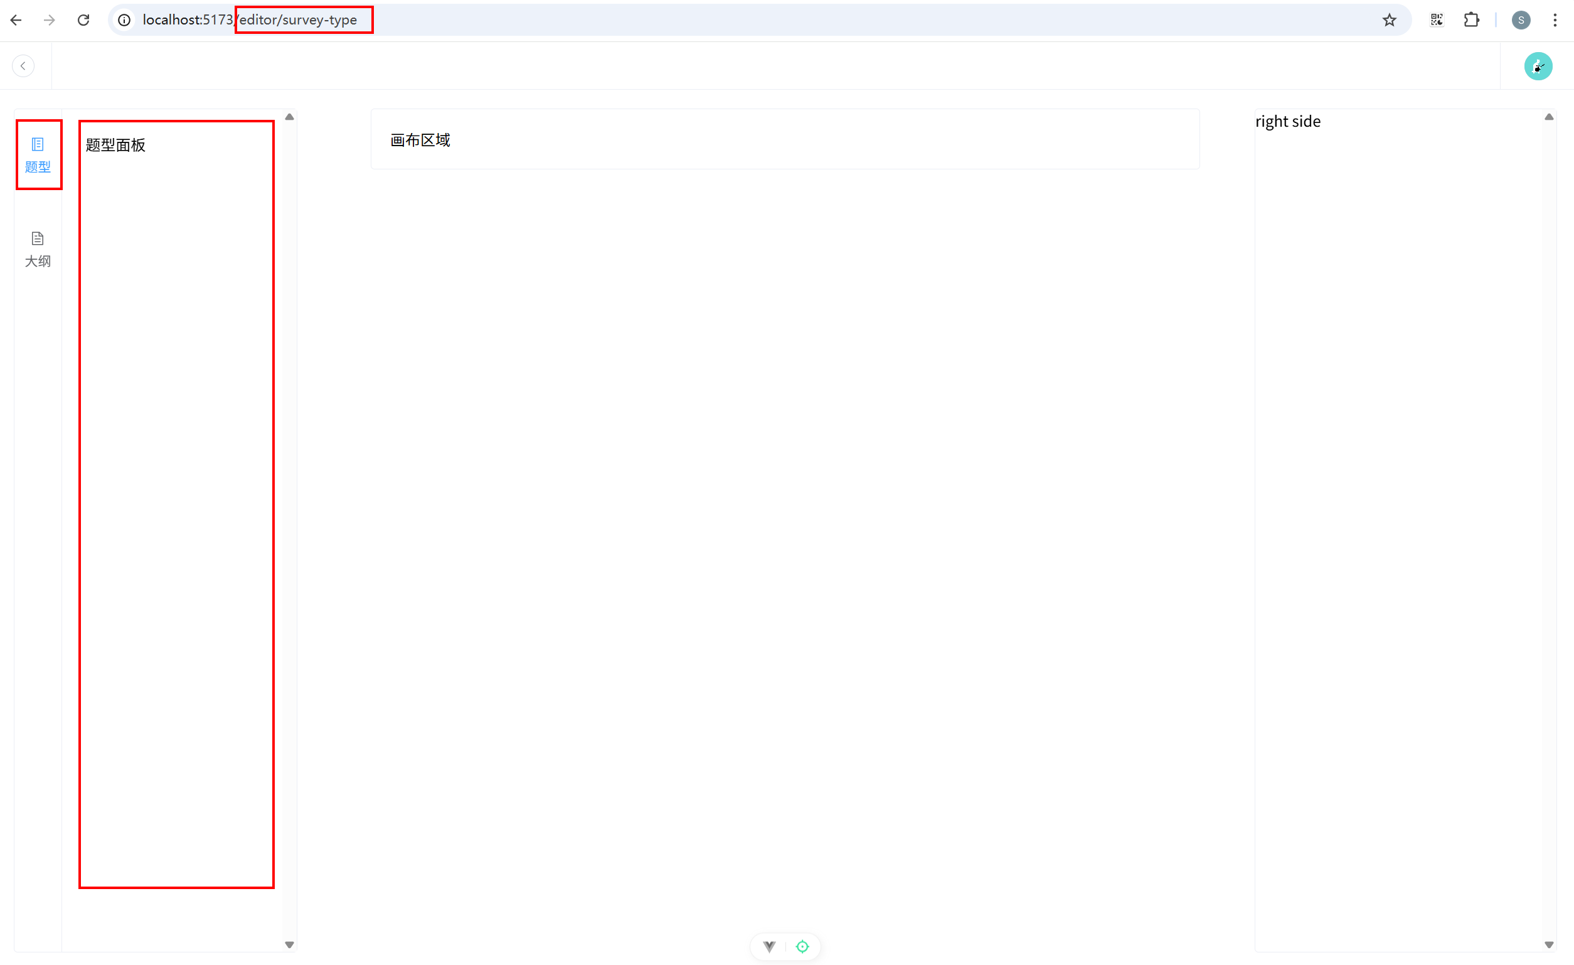Bookmark this page with the star icon
Screen dimensions: 1574x965
click(x=1389, y=20)
